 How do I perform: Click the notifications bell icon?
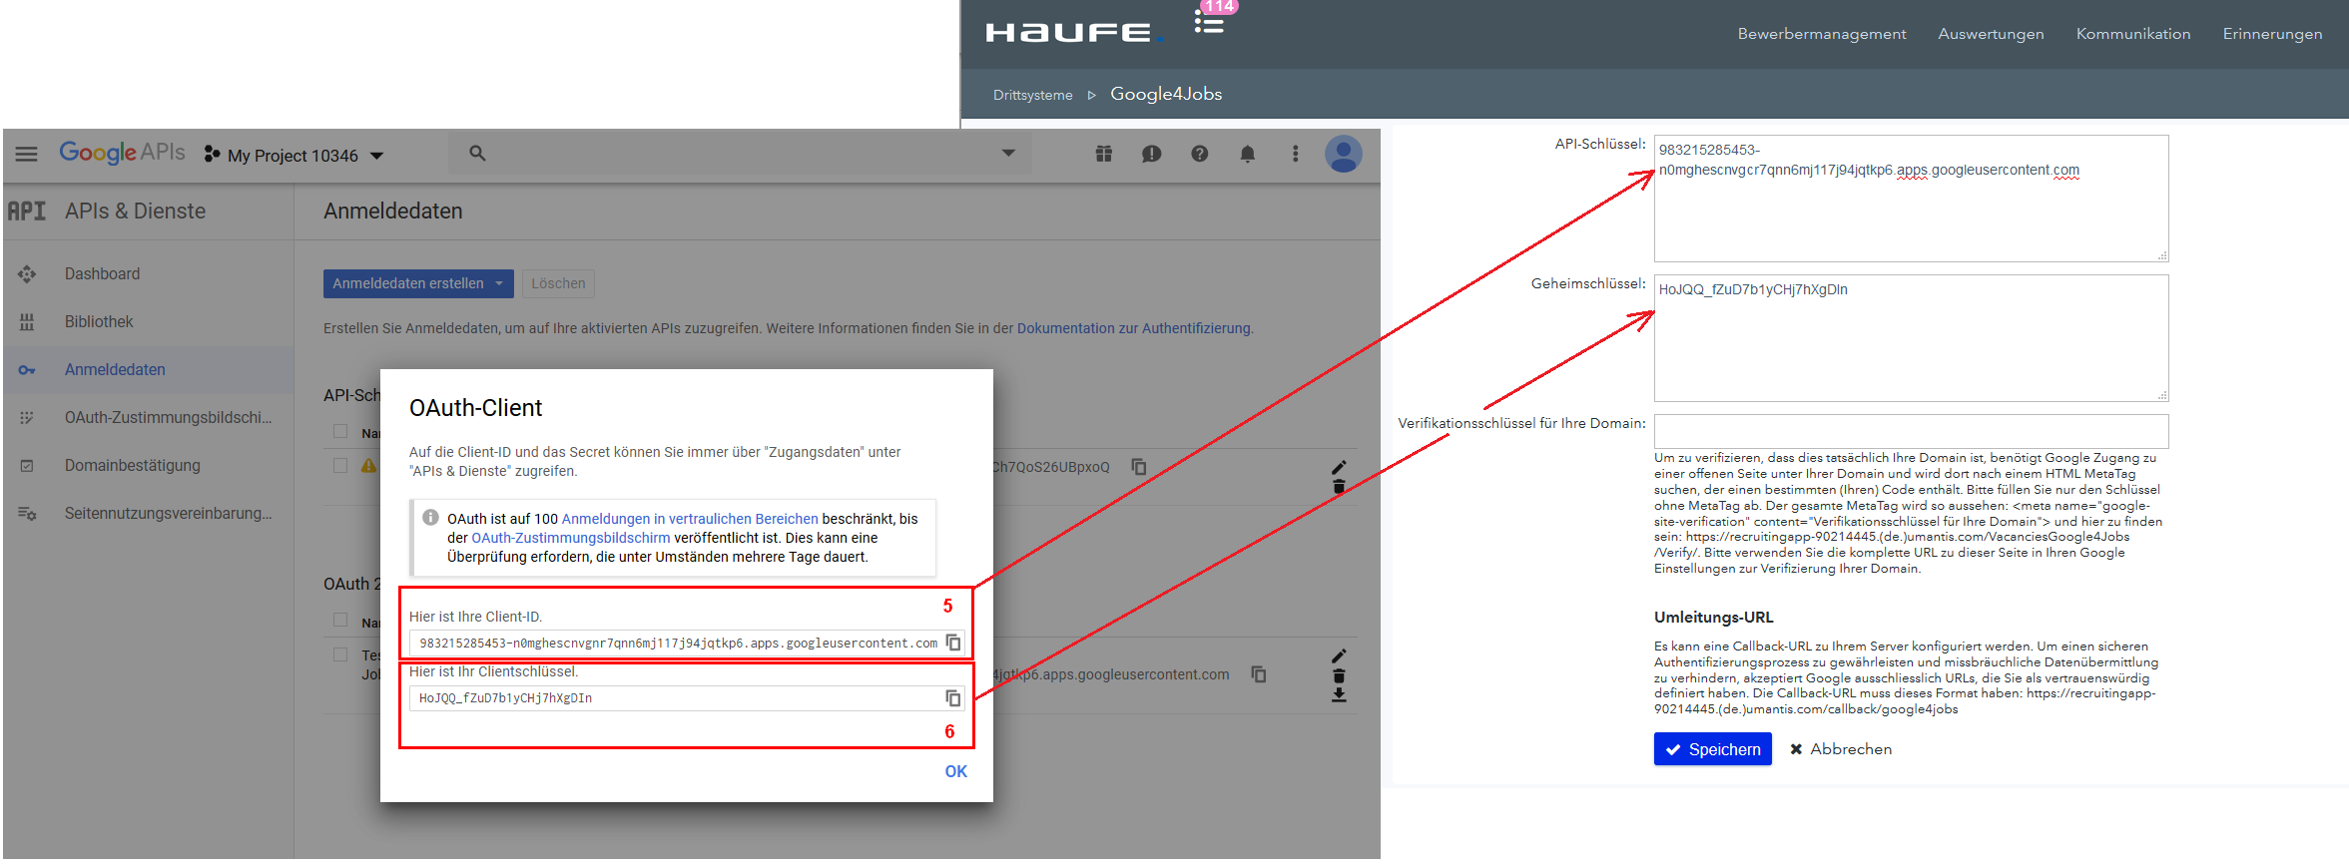[1247, 154]
